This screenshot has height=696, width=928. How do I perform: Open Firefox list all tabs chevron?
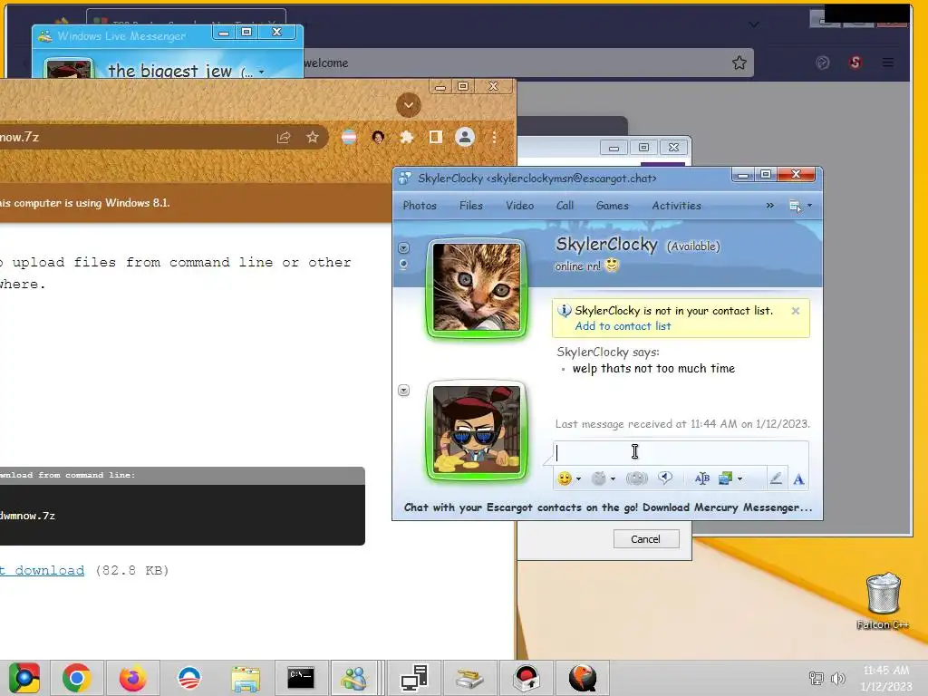tap(753, 24)
